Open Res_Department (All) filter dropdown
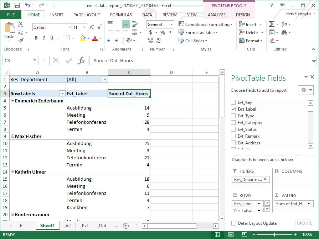The width and height of the screenshot is (319, 239). click(x=104, y=79)
